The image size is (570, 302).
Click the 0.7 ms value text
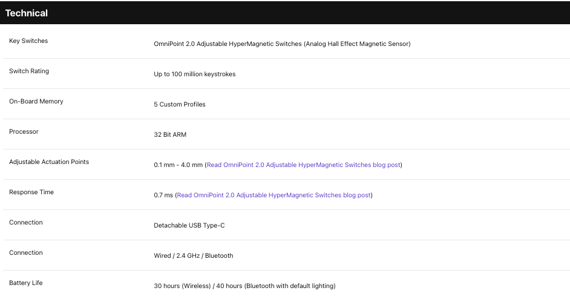point(163,195)
